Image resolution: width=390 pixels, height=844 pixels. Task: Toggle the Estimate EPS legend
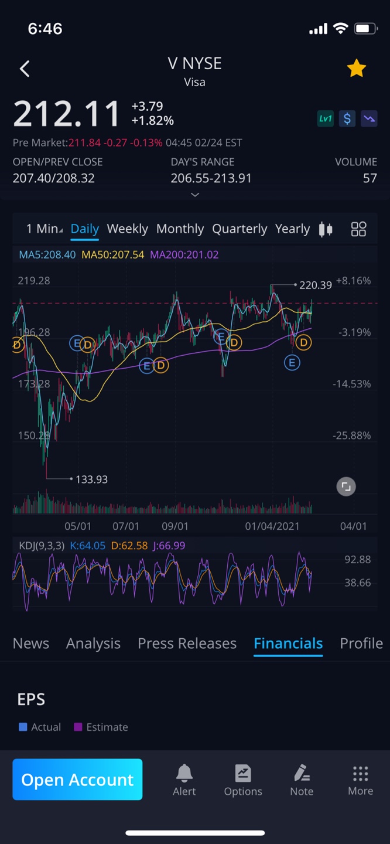101,727
